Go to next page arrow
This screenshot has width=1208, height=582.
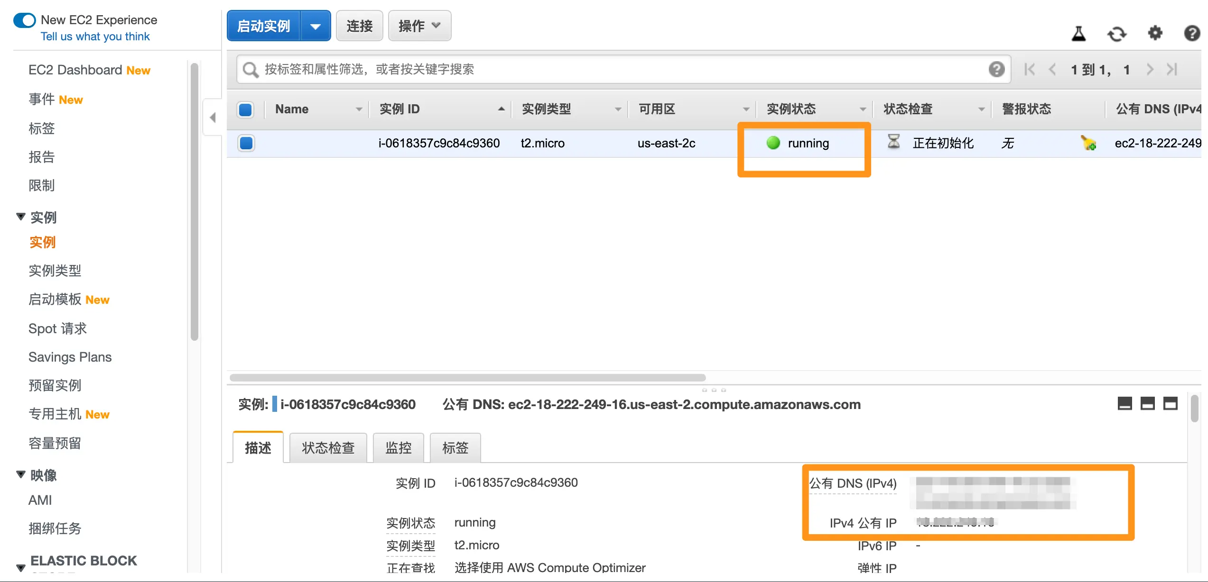[1150, 70]
